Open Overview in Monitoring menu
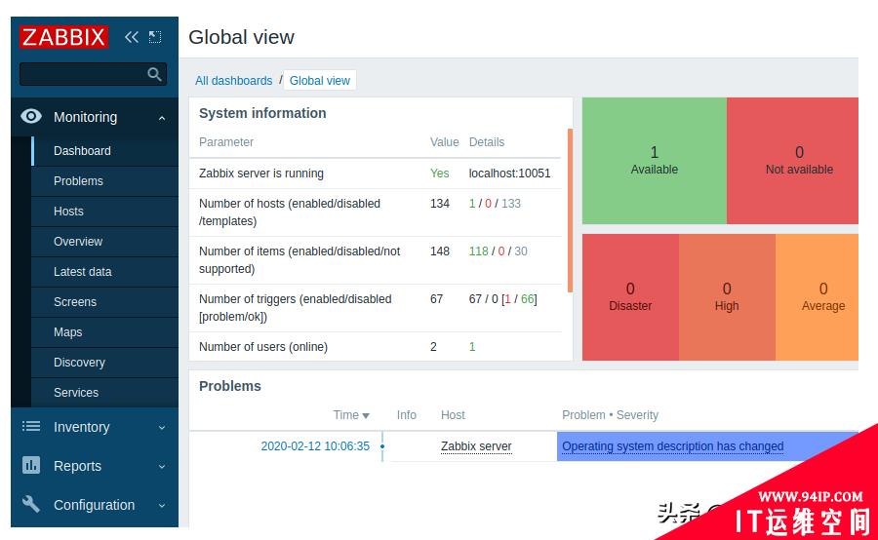This screenshot has width=878, height=540. pos(104,241)
